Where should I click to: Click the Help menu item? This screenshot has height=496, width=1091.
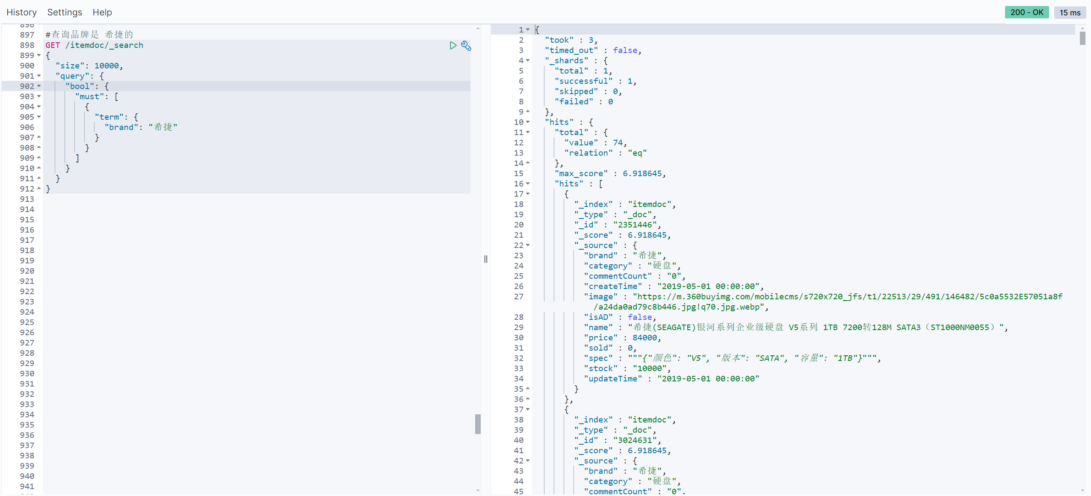(x=102, y=12)
